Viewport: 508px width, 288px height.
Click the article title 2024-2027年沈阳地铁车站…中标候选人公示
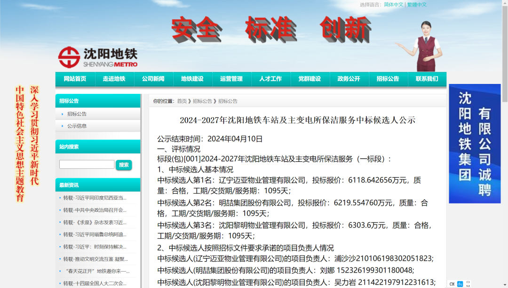[297, 120]
